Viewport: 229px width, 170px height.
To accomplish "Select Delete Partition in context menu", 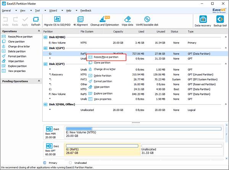I will click(103, 75).
